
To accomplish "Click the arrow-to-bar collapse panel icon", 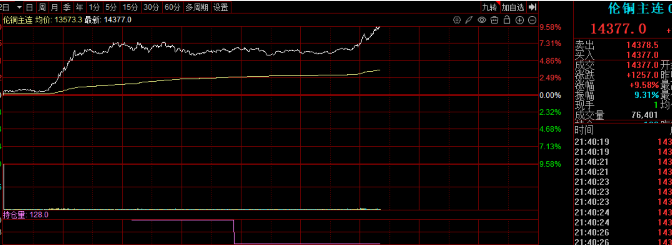I will coord(533,7).
